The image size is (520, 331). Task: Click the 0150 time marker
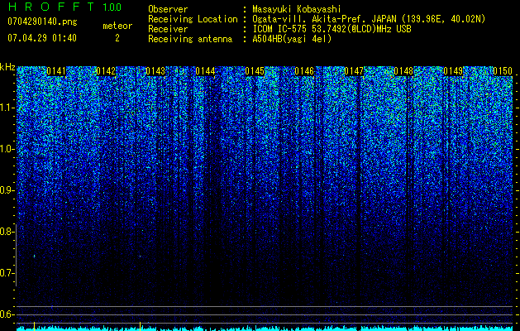pyautogui.click(x=503, y=71)
